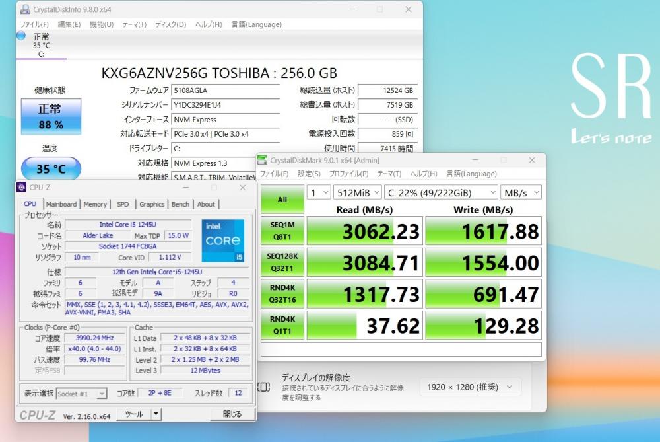Viewport: 660px width, 442px height.
Task: Open the C: 22% drive selection dropdown
Action: pyautogui.click(x=441, y=192)
